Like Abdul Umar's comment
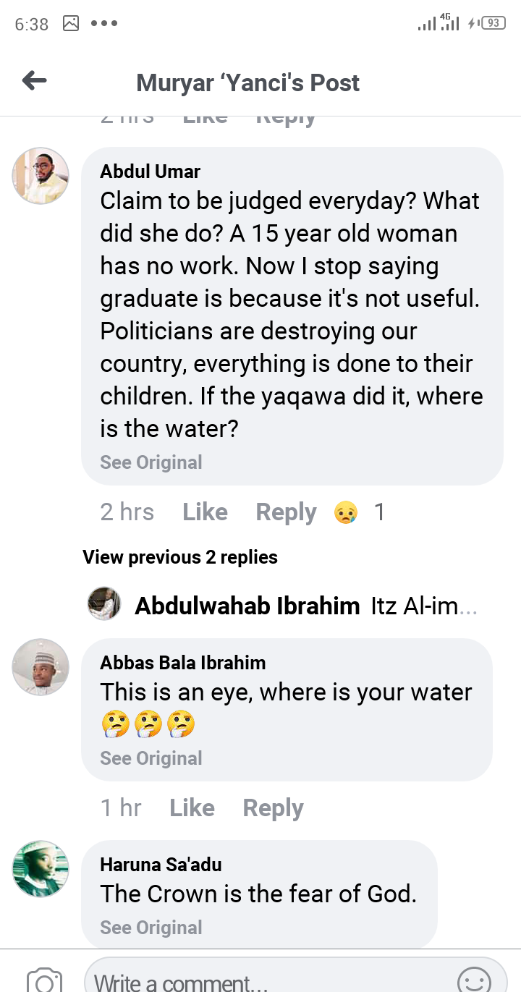The width and height of the screenshot is (521, 992). (205, 512)
